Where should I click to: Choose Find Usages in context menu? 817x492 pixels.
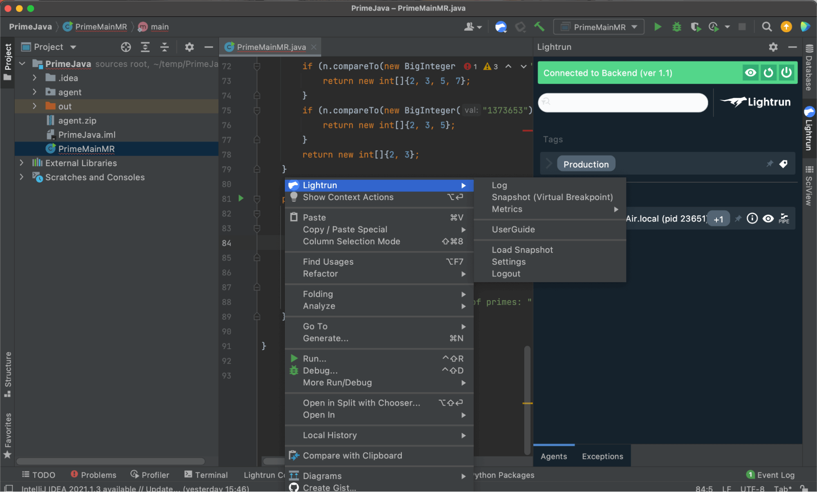[328, 262]
